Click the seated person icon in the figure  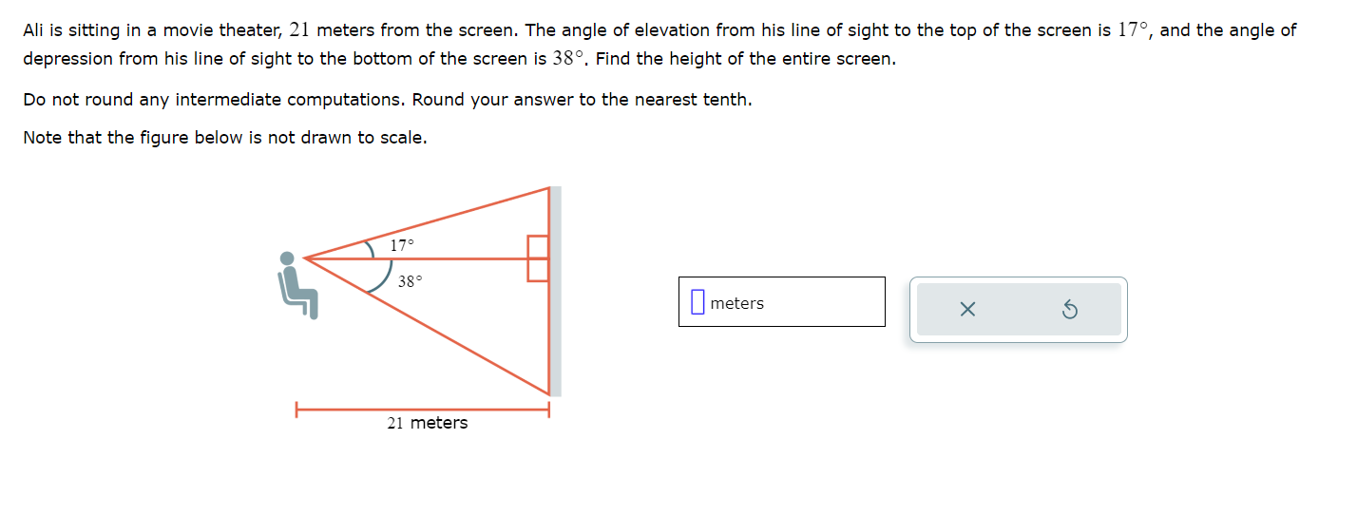(297, 284)
